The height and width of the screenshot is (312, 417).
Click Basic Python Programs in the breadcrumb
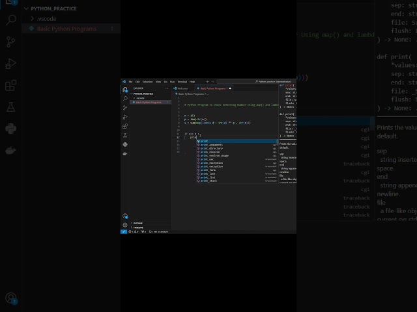(x=191, y=94)
